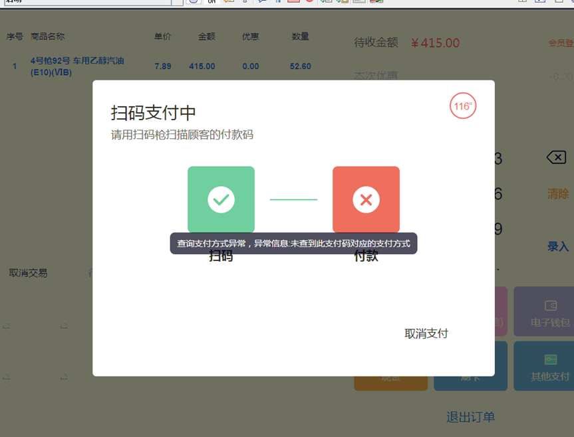
Task: Click the green progress line between steps
Action: point(293,199)
